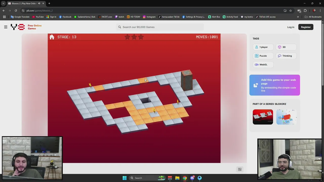Reload the page with the refresh icon
Viewport: 324px width, 182px height.
(16, 11)
